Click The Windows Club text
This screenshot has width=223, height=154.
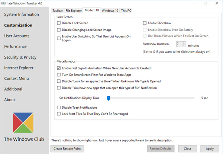tap(24, 139)
